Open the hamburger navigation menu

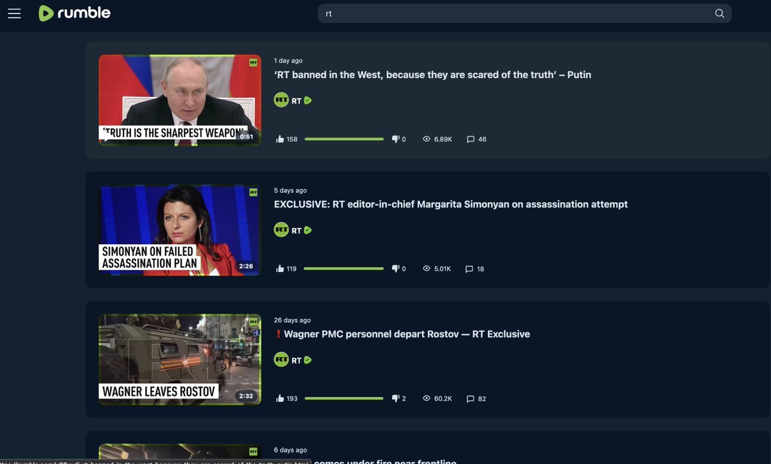click(x=14, y=13)
